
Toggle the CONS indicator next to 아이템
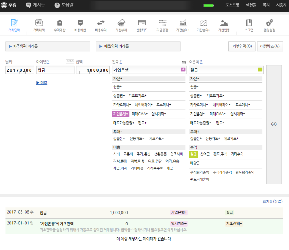pos(70,61)
